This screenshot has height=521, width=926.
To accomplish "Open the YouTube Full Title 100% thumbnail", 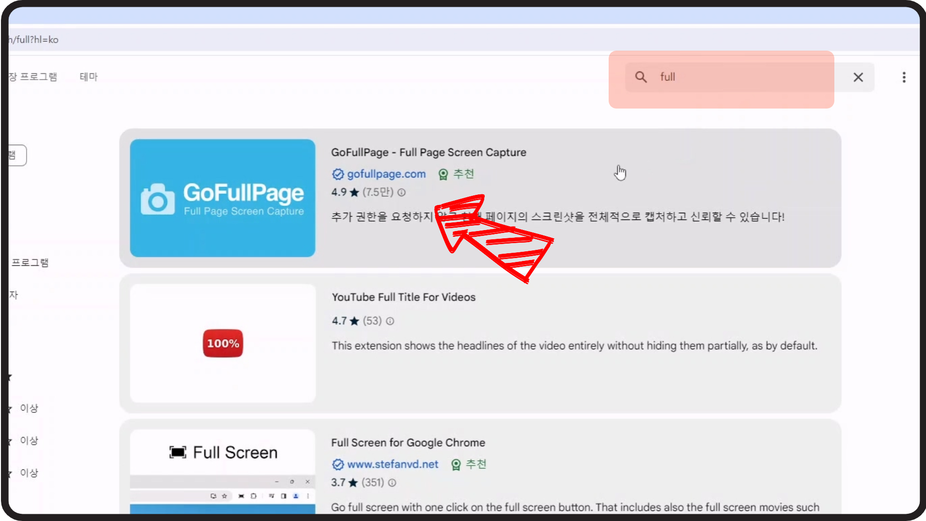I will (222, 343).
